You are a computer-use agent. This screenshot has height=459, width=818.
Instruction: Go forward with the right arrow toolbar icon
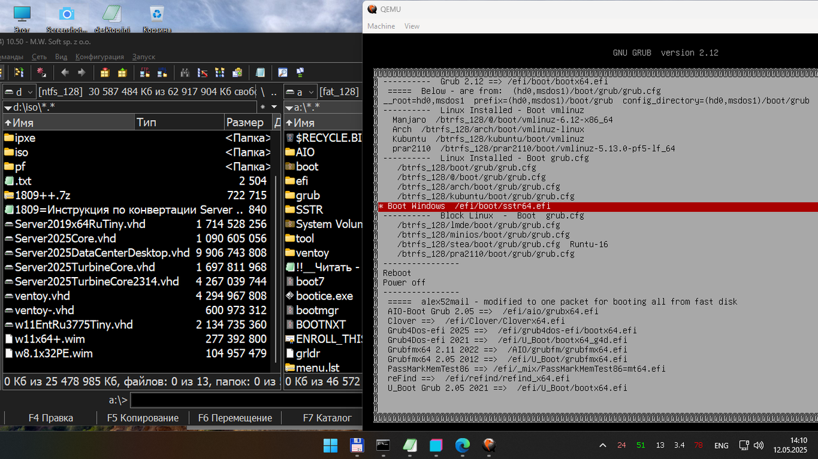[x=82, y=72]
